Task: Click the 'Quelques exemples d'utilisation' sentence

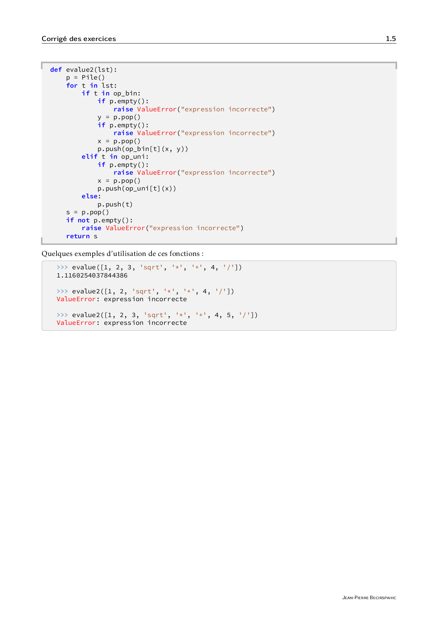Action: (x=122, y=253)
